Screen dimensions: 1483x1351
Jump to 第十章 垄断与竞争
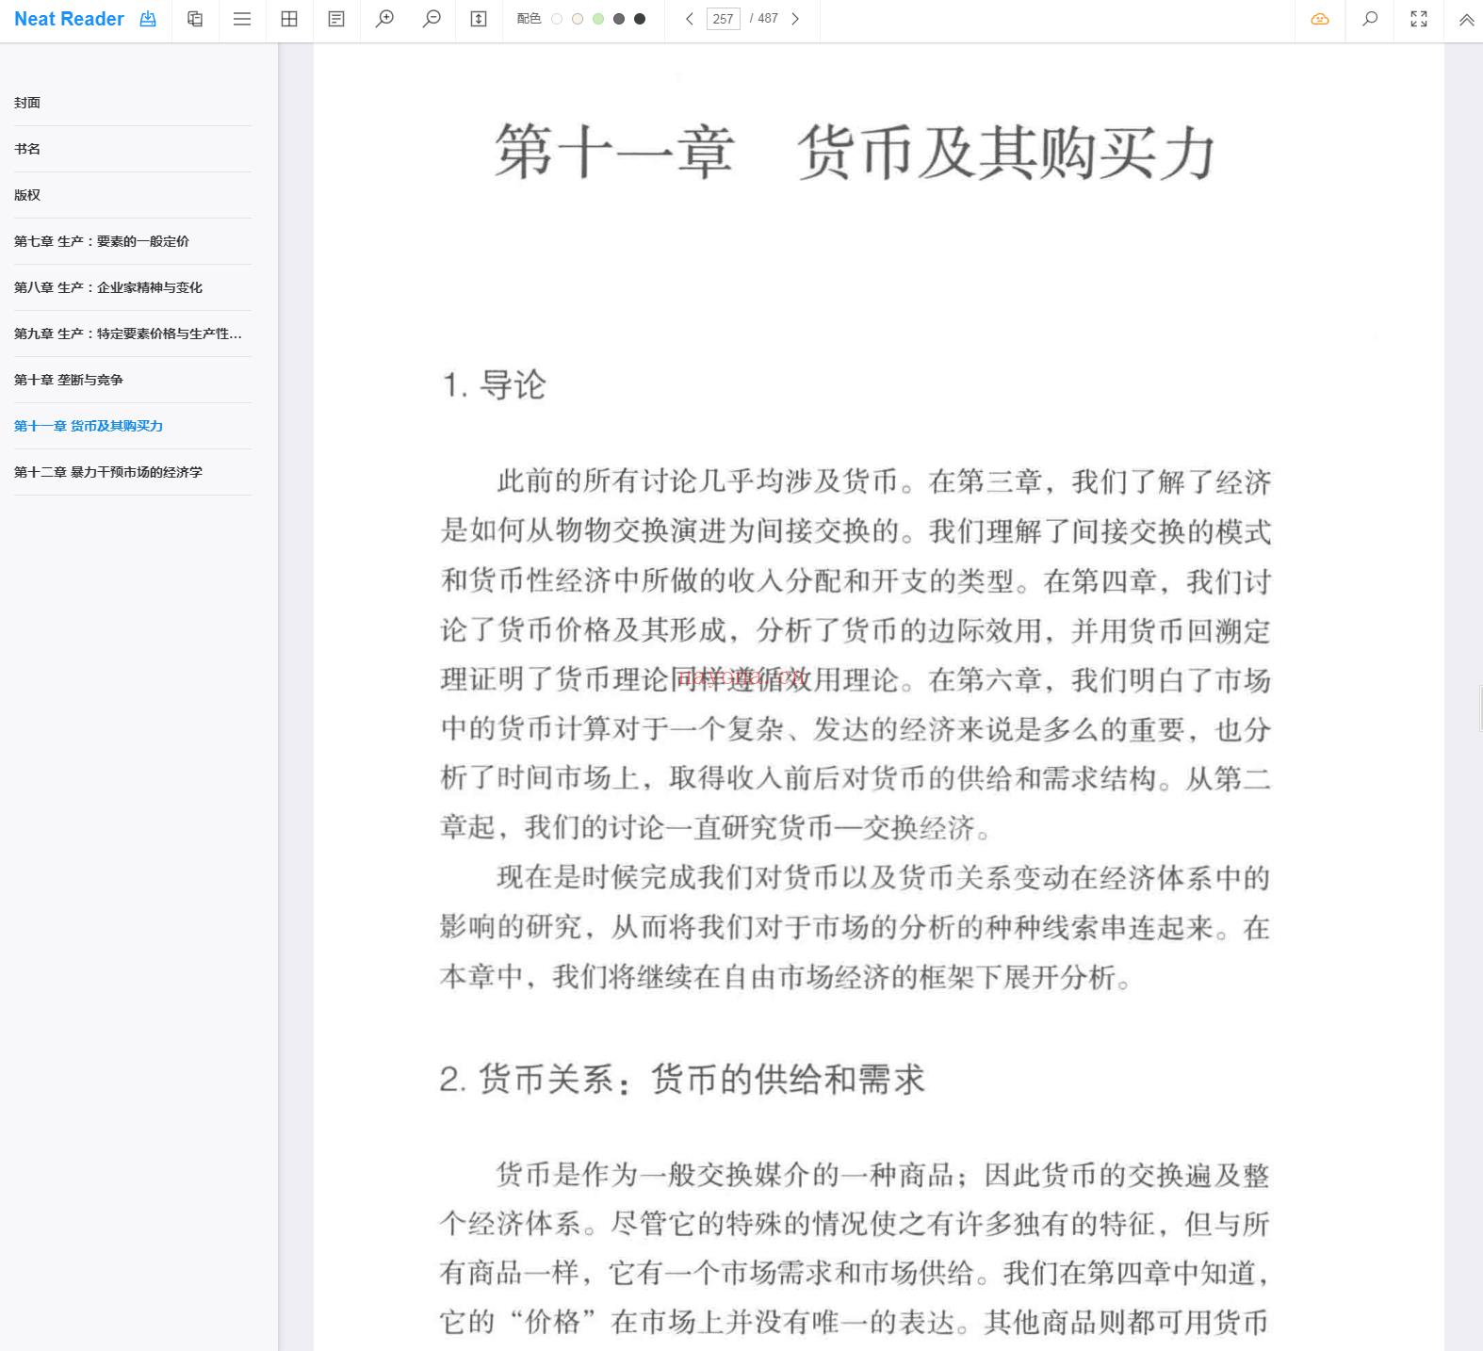[133, 380]
